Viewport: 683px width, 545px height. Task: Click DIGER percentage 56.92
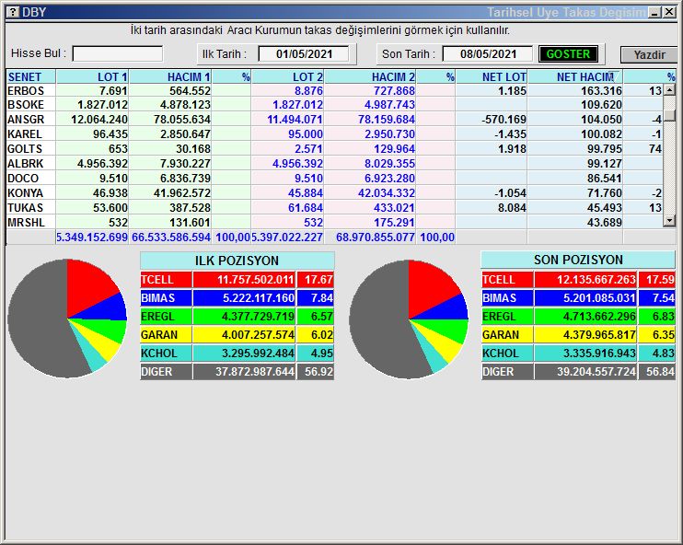[318, 372]
